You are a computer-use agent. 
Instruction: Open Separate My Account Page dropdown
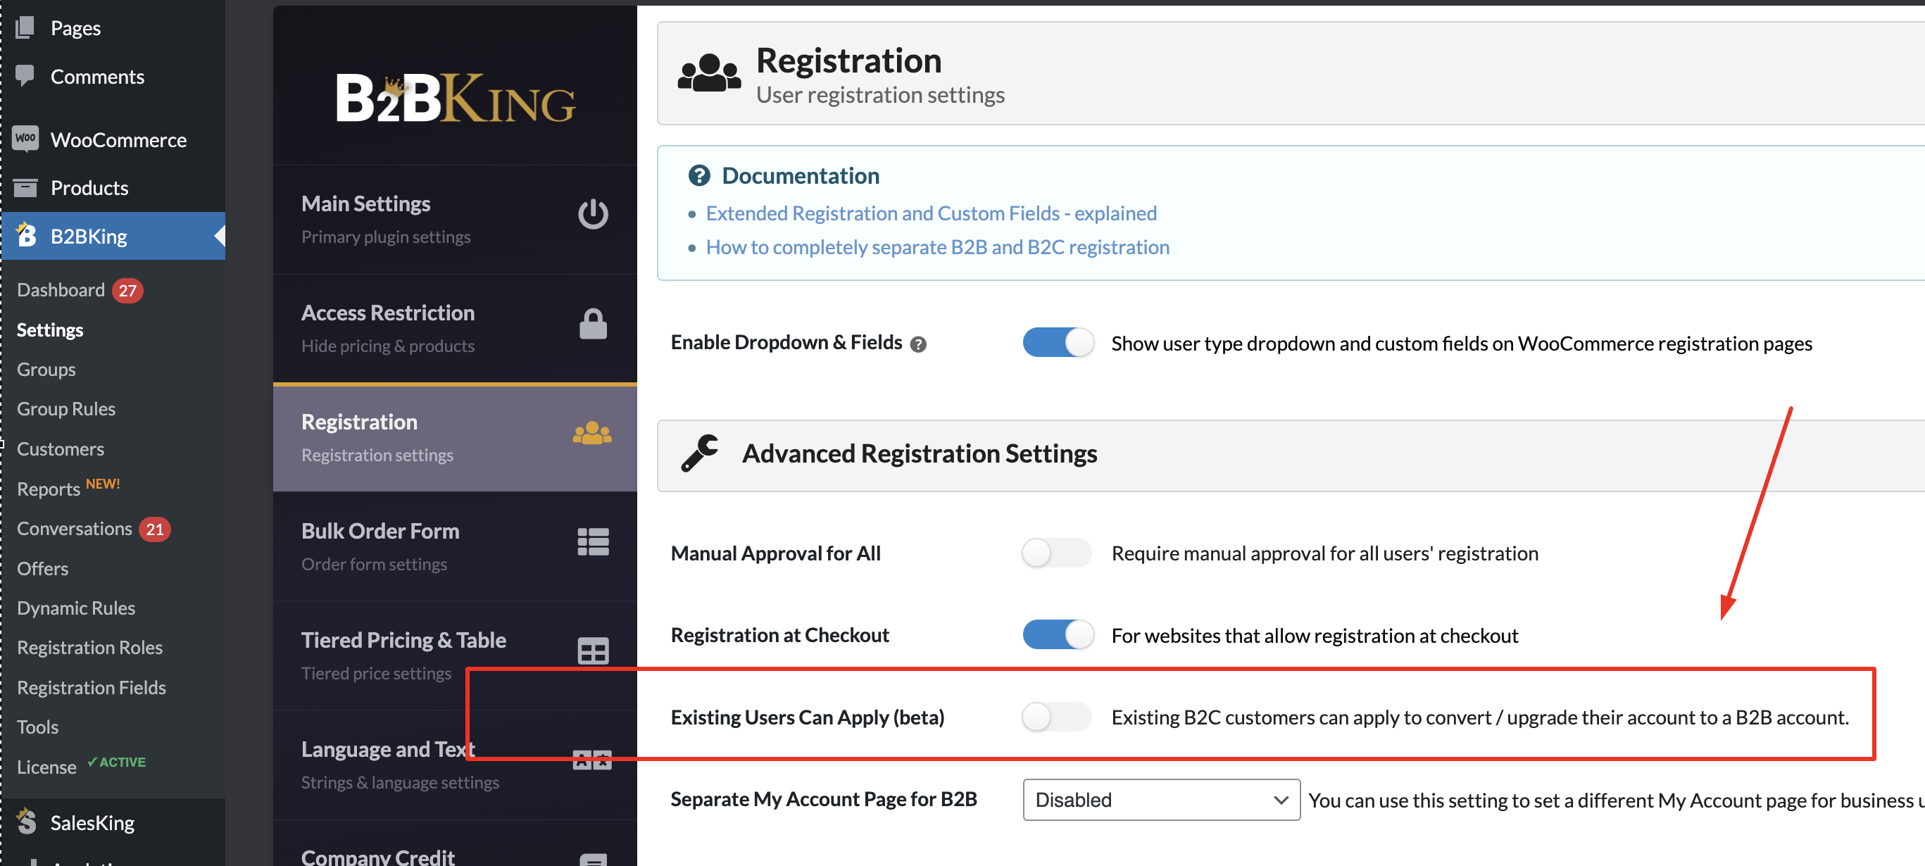tap(1161, 800)
